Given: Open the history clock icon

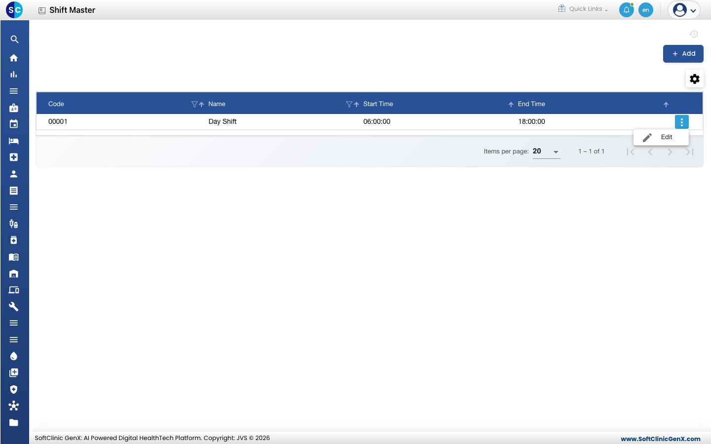Looking at the screenshot, I should pos(694,34).
